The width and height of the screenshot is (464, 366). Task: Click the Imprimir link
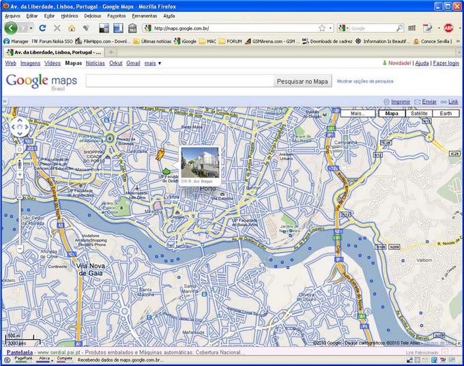[x=401, y=102]
